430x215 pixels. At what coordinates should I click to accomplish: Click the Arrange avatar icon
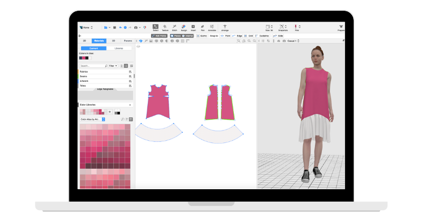[x=226, y=27]
